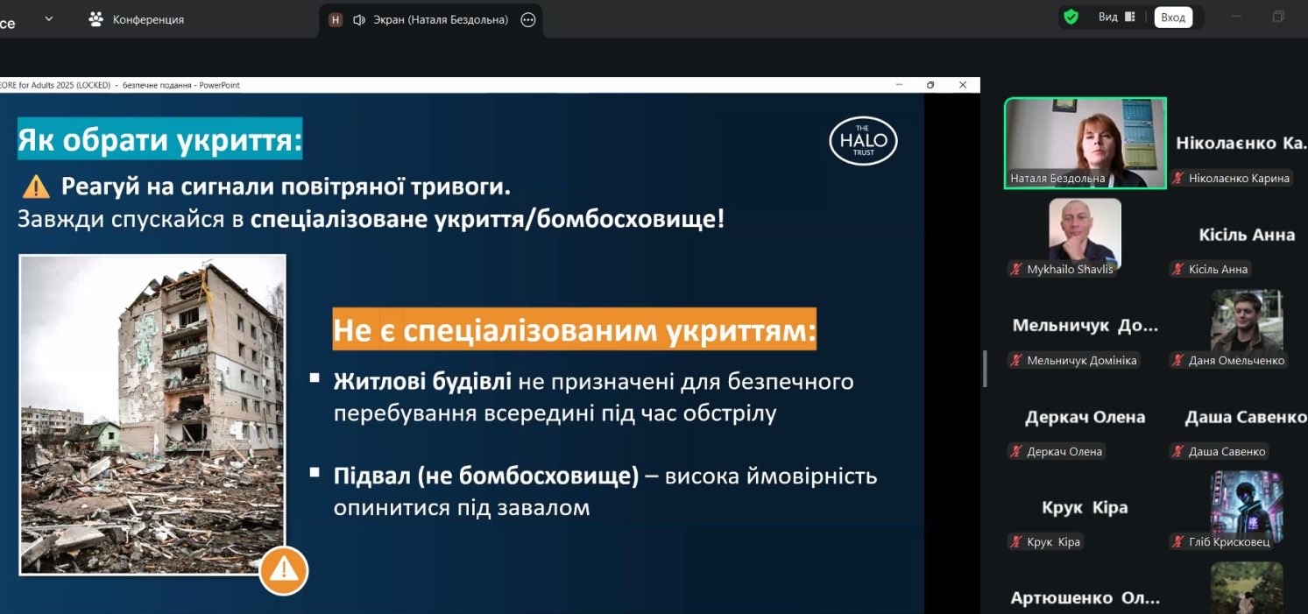The width and height of the screenshot is (1308, 614).
Task: Select Наталя Бездольна's active video tile
Action: (x=1085, y=143)
